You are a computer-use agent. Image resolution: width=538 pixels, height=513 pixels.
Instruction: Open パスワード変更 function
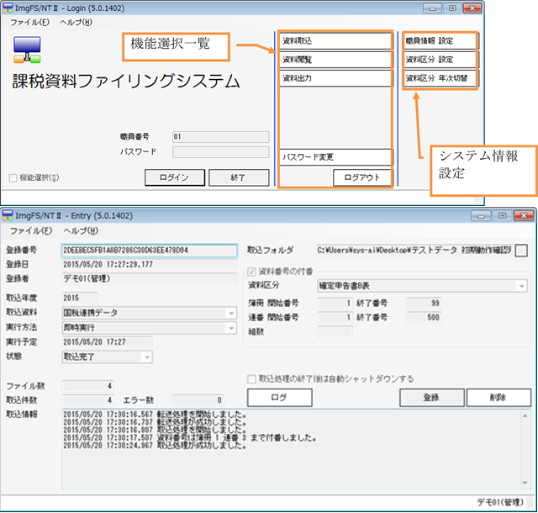click(335, 157)
